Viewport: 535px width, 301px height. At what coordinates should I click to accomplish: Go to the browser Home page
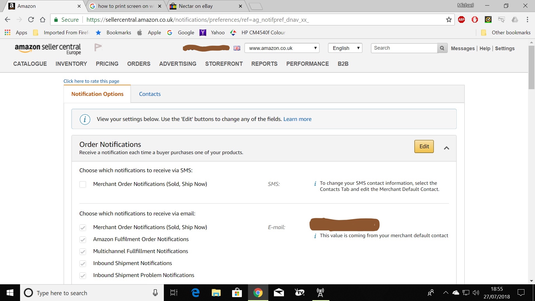(43, 20)
